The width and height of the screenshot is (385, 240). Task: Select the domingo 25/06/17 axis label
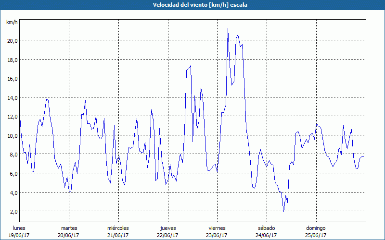pos(316,231)
